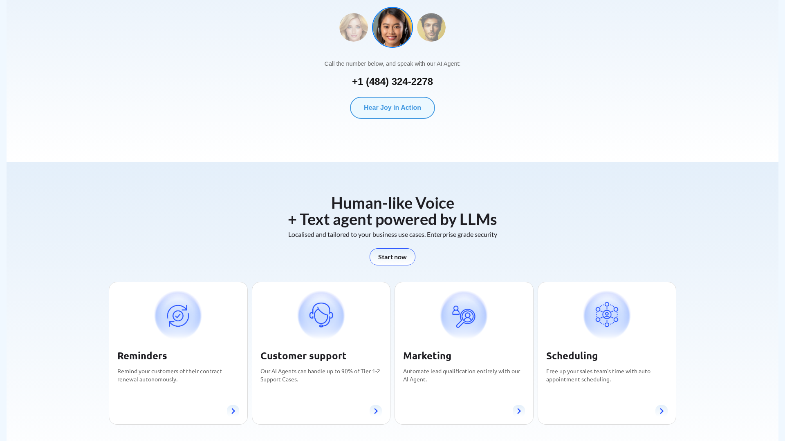785x441 pixels.
Task: Expand the Scheduling card
Action: click(x=606, y=352)
